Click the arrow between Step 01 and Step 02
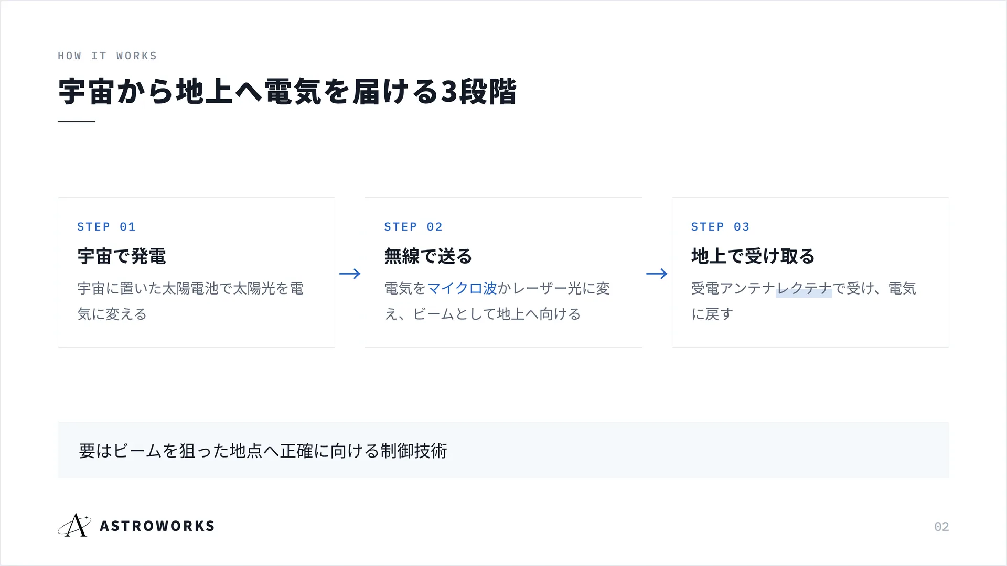The height and width of the screenshot is (566, 1007). pos(350,274)
